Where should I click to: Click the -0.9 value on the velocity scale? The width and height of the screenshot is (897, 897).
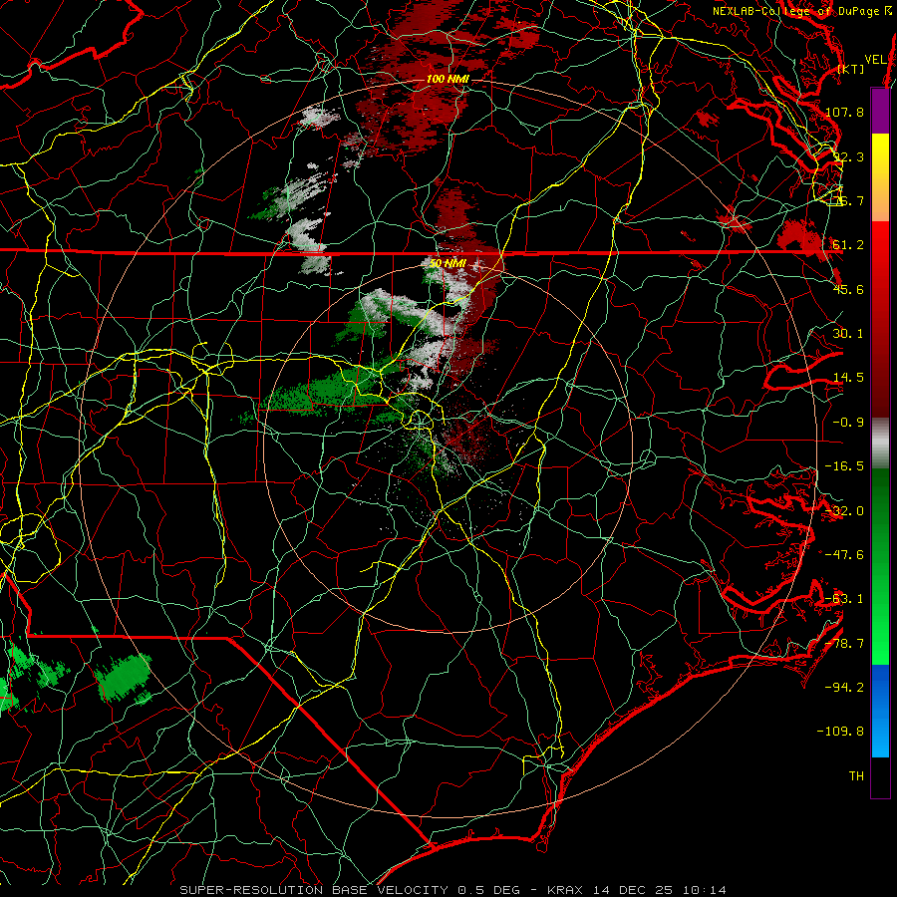click(x=848, y=423)
